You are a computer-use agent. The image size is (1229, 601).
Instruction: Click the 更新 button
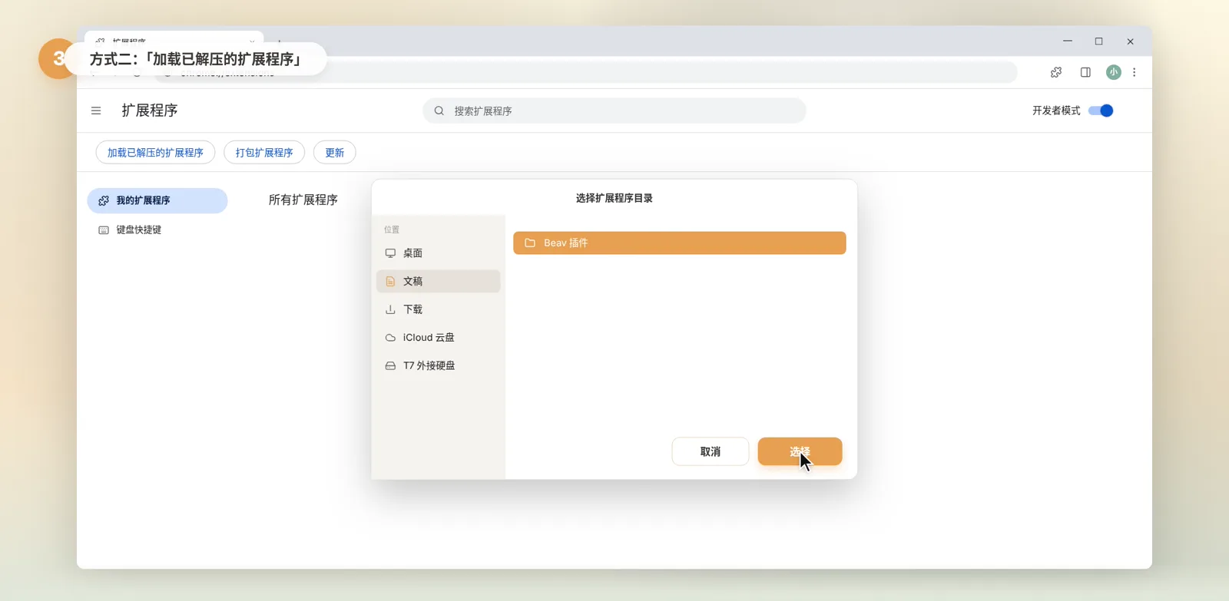click(334, 153)
